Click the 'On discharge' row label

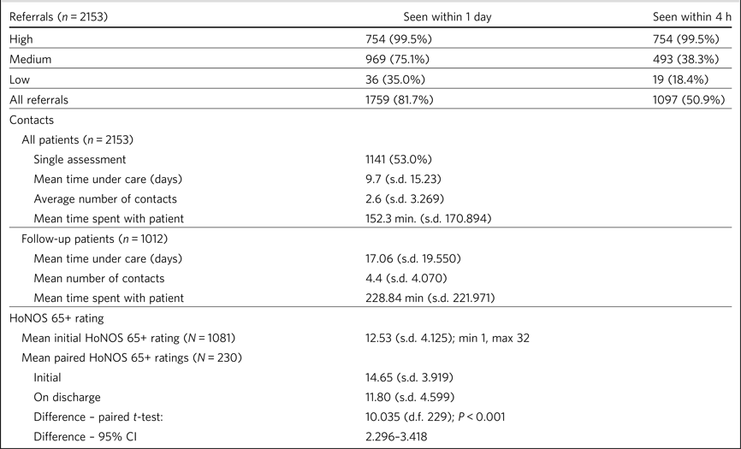point(69,397)
